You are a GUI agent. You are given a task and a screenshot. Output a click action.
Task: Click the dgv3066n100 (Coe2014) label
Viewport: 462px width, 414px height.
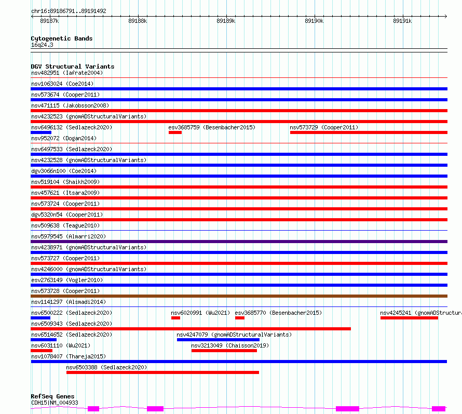64,171
